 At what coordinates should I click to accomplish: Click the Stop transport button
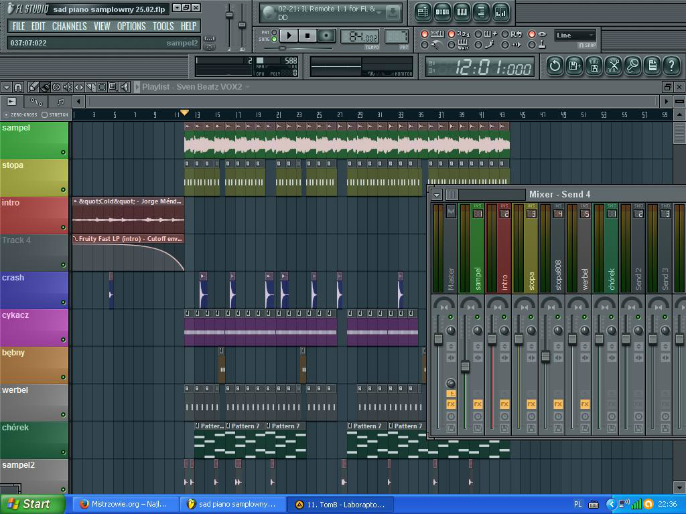coord(307,36)
